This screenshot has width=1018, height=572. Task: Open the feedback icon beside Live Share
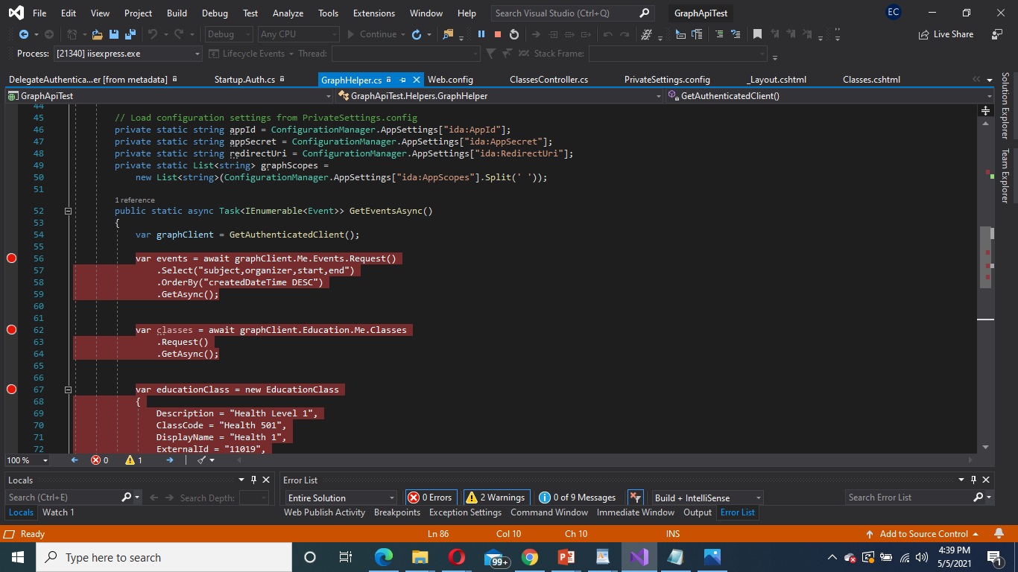pyautogui.click(x=997, y=34)
